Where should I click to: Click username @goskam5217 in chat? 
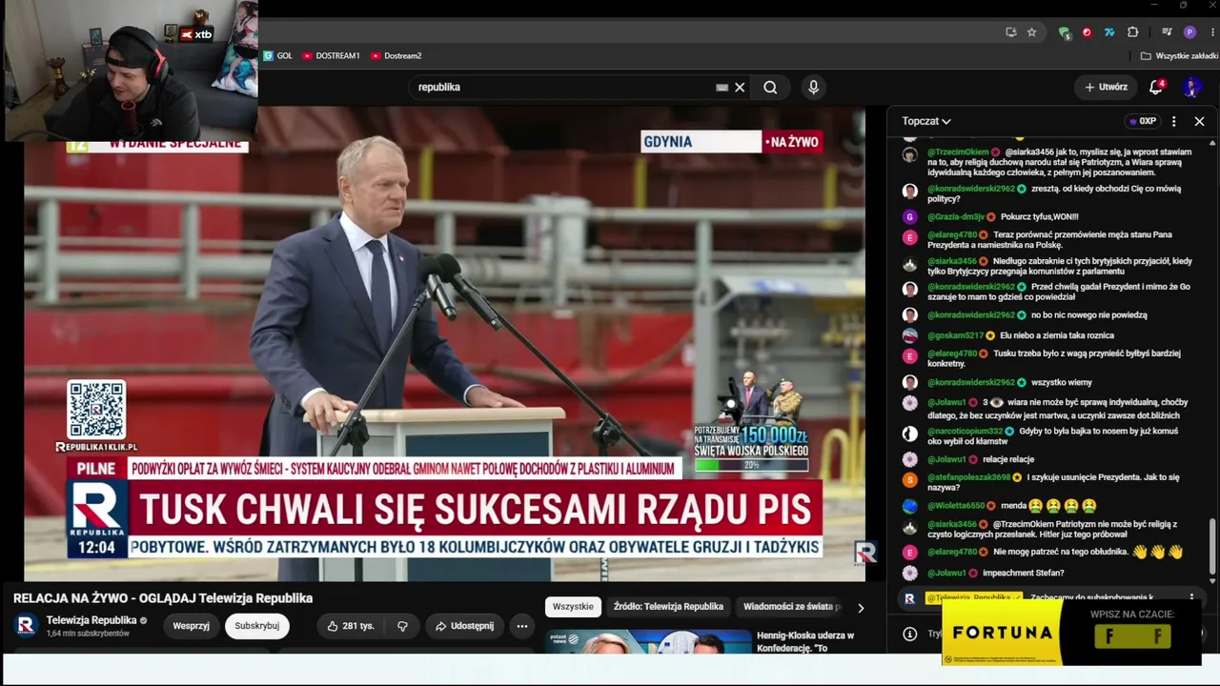pyautogui.click(x=955, y=335)
